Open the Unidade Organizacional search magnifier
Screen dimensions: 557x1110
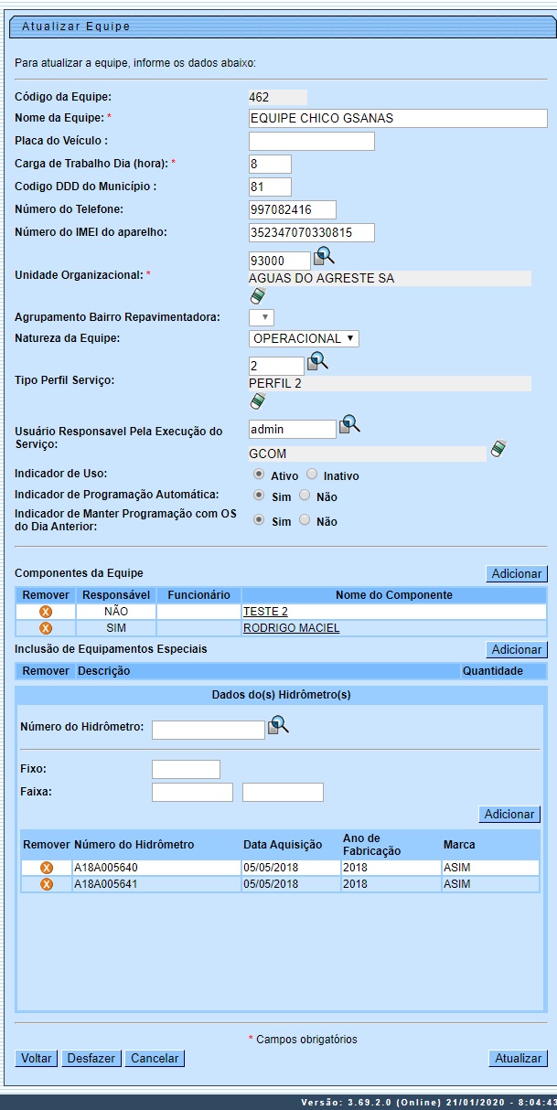325,256
